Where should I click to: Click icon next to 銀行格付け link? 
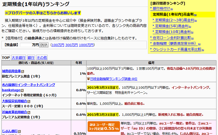[x=172, y=9]
